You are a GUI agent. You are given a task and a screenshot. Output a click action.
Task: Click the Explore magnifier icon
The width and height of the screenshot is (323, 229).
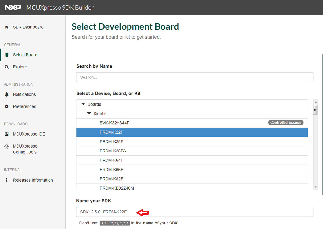(6, 67)
